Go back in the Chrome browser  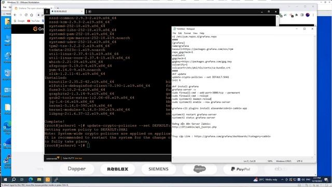pyautogui.click(x=15, y=15)
